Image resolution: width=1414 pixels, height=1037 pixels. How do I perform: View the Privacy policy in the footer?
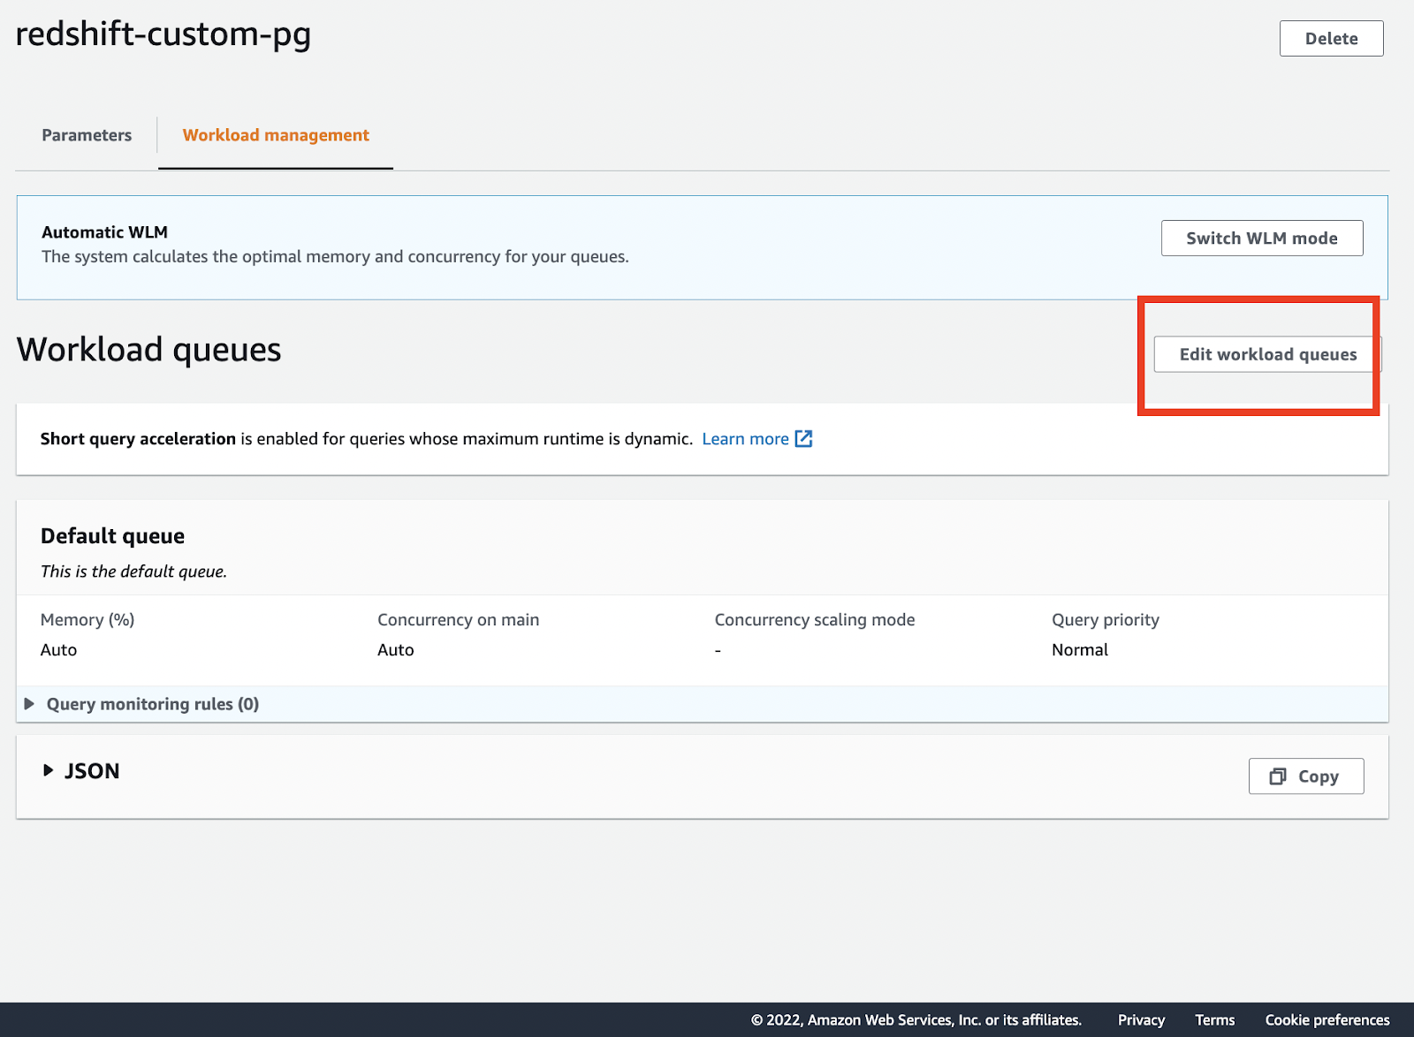pyautogui.click(x=1140, y=1019)
